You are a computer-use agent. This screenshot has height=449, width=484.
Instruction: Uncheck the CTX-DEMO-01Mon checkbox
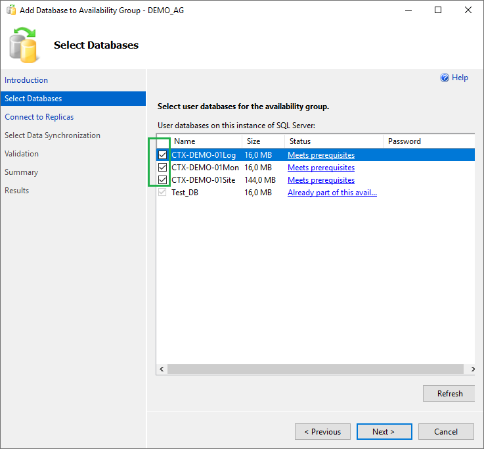coord(162,168)
